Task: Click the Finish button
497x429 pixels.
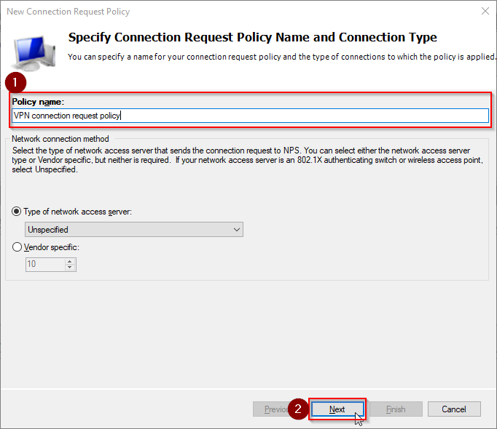Action: click(x=396, y=409)
